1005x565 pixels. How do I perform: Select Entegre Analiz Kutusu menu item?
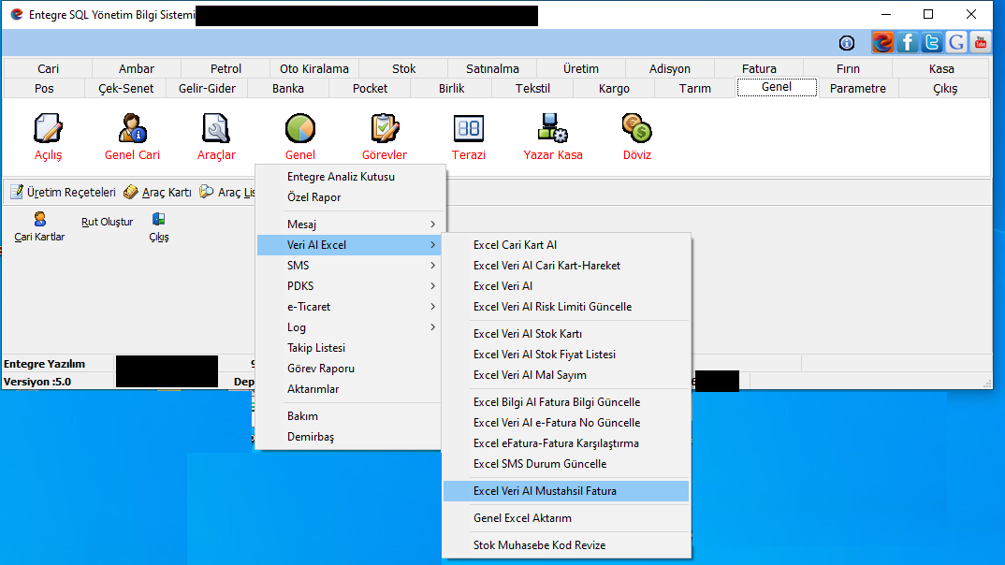pos(351,177)
